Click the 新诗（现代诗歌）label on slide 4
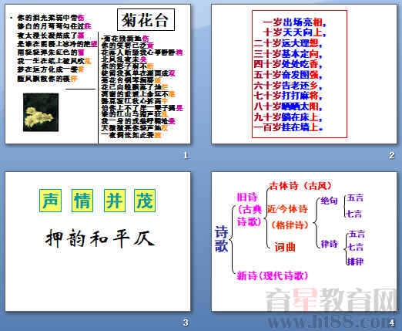402x331 pixels. [273, 275]
